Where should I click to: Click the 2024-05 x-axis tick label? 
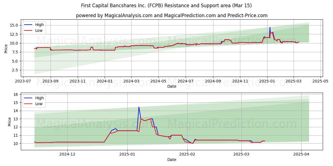tap(158, 81)
